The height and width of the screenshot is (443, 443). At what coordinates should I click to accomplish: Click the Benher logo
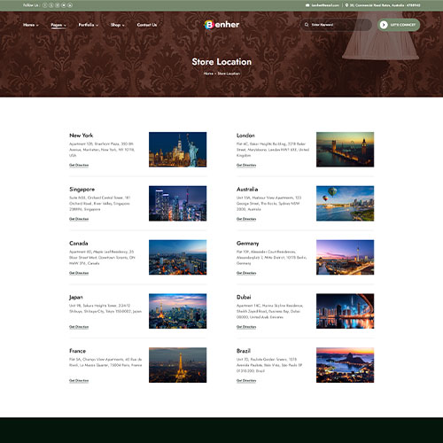pos(221,25)
